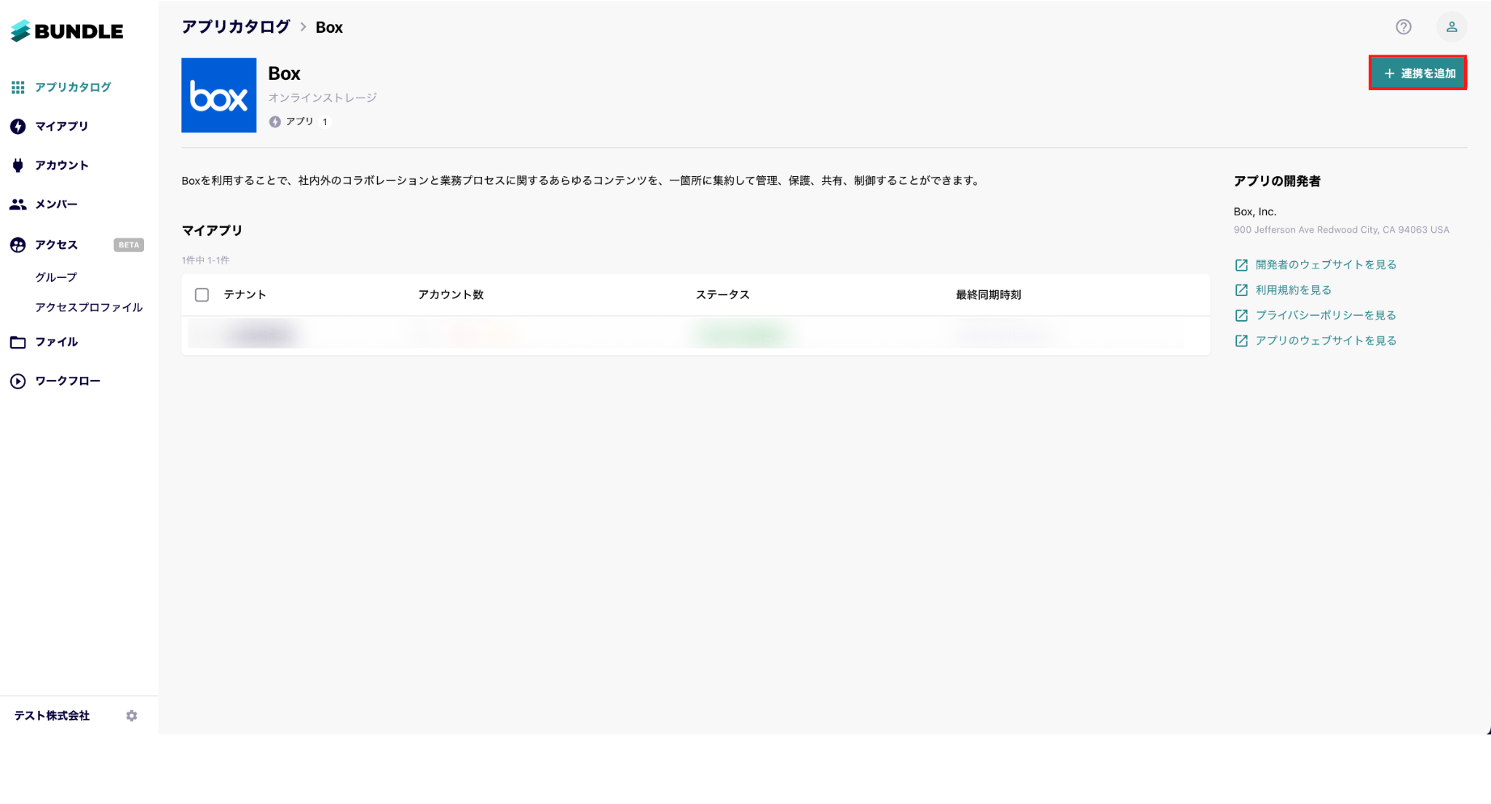
Task: Click the メンバー people icon
Action: click(x=18, y=204)
